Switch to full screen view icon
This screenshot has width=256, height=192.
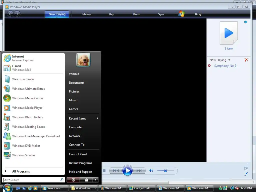(x=246, y=168)
